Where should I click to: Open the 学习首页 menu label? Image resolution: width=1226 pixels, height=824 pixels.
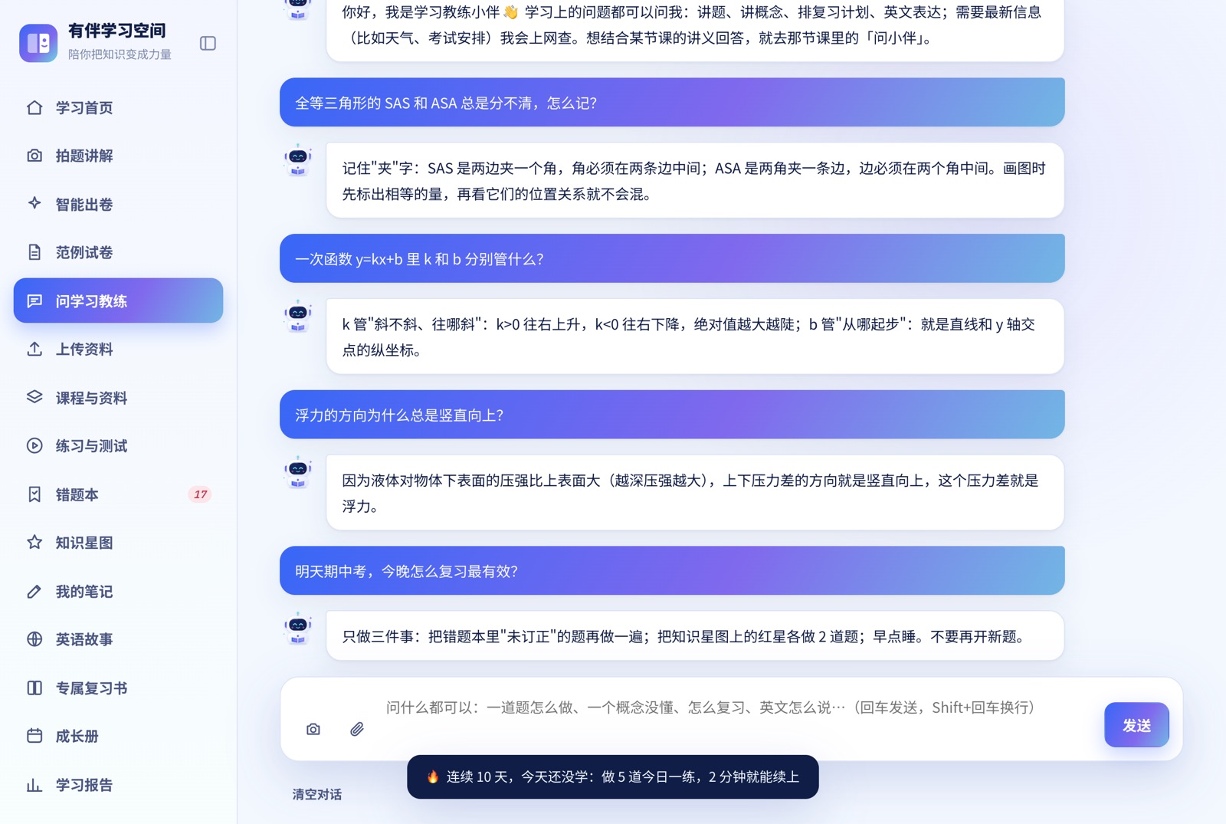coord(84,107)
